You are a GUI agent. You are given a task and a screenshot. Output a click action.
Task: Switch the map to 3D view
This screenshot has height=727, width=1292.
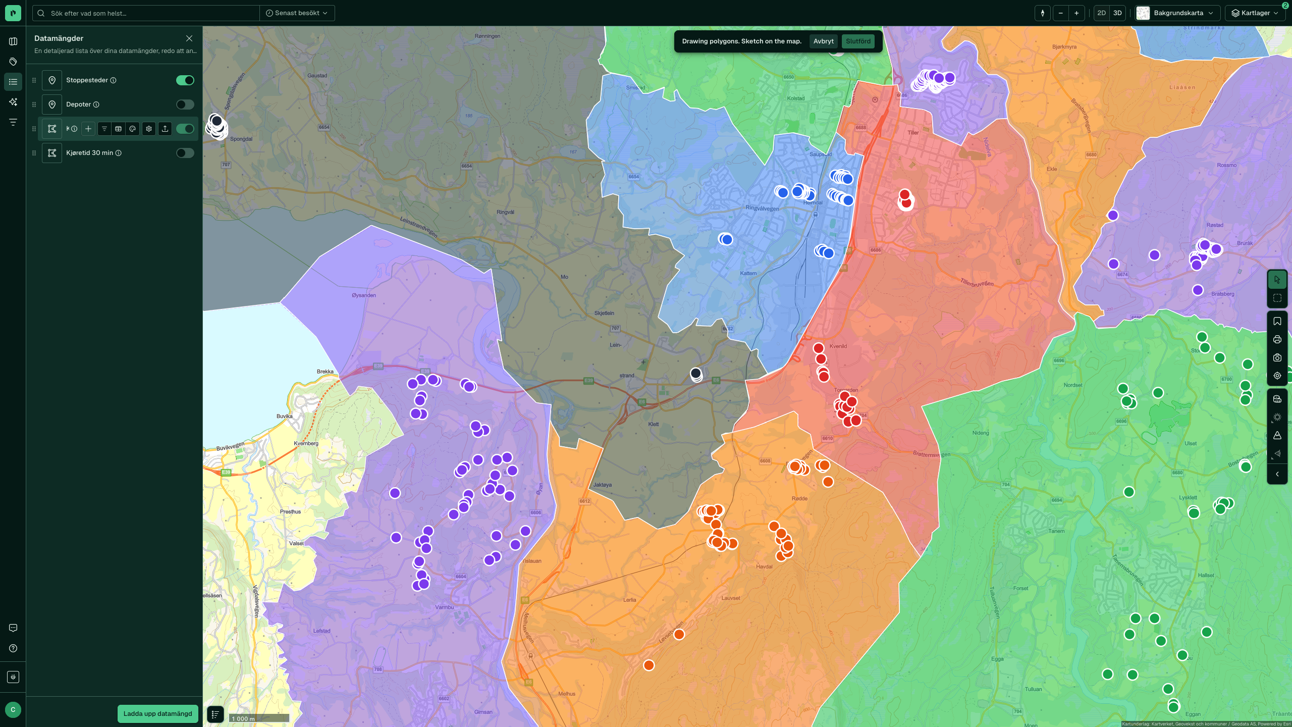point(1118,13)
